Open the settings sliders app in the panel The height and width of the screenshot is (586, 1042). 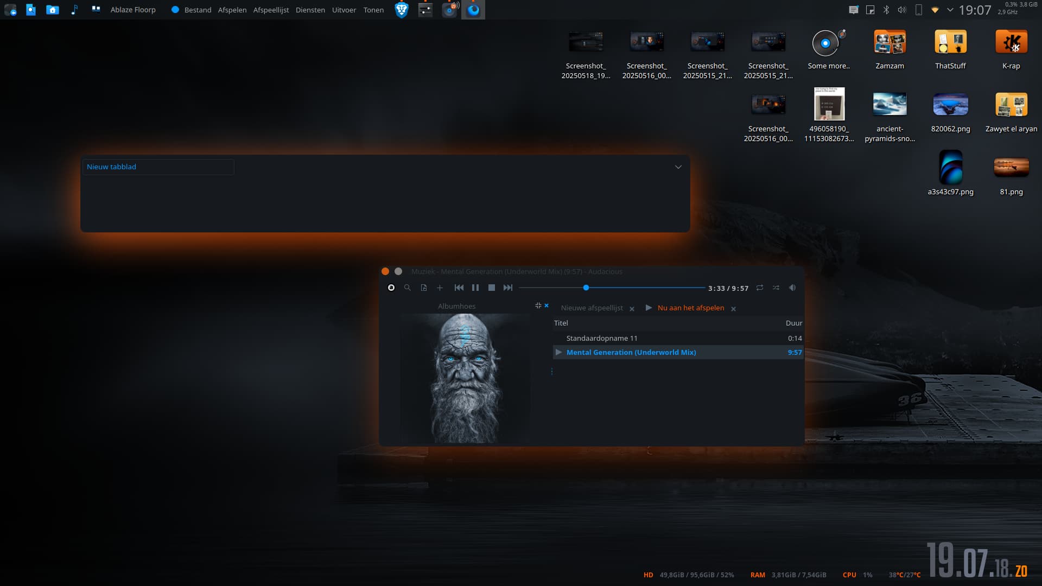pyautogui.click(x=425, y=10)
